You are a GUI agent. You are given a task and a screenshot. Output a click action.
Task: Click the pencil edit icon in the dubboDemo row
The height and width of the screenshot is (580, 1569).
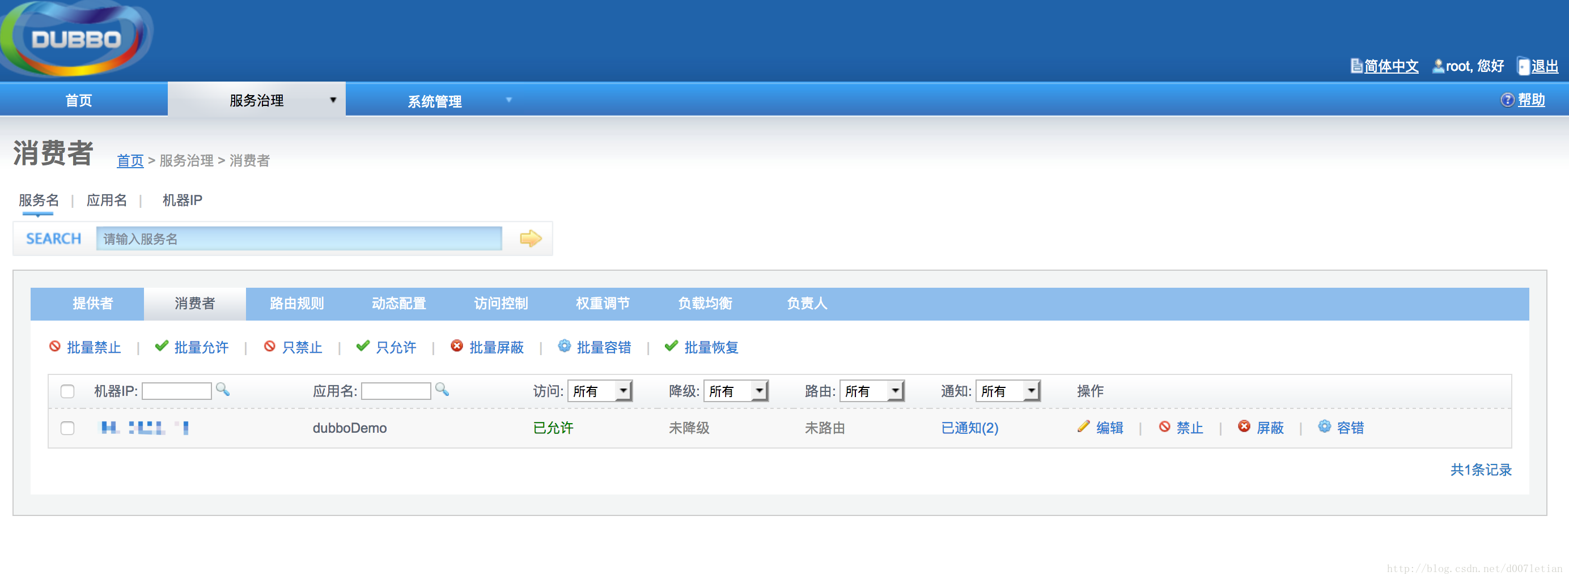tap(1084, 427)
